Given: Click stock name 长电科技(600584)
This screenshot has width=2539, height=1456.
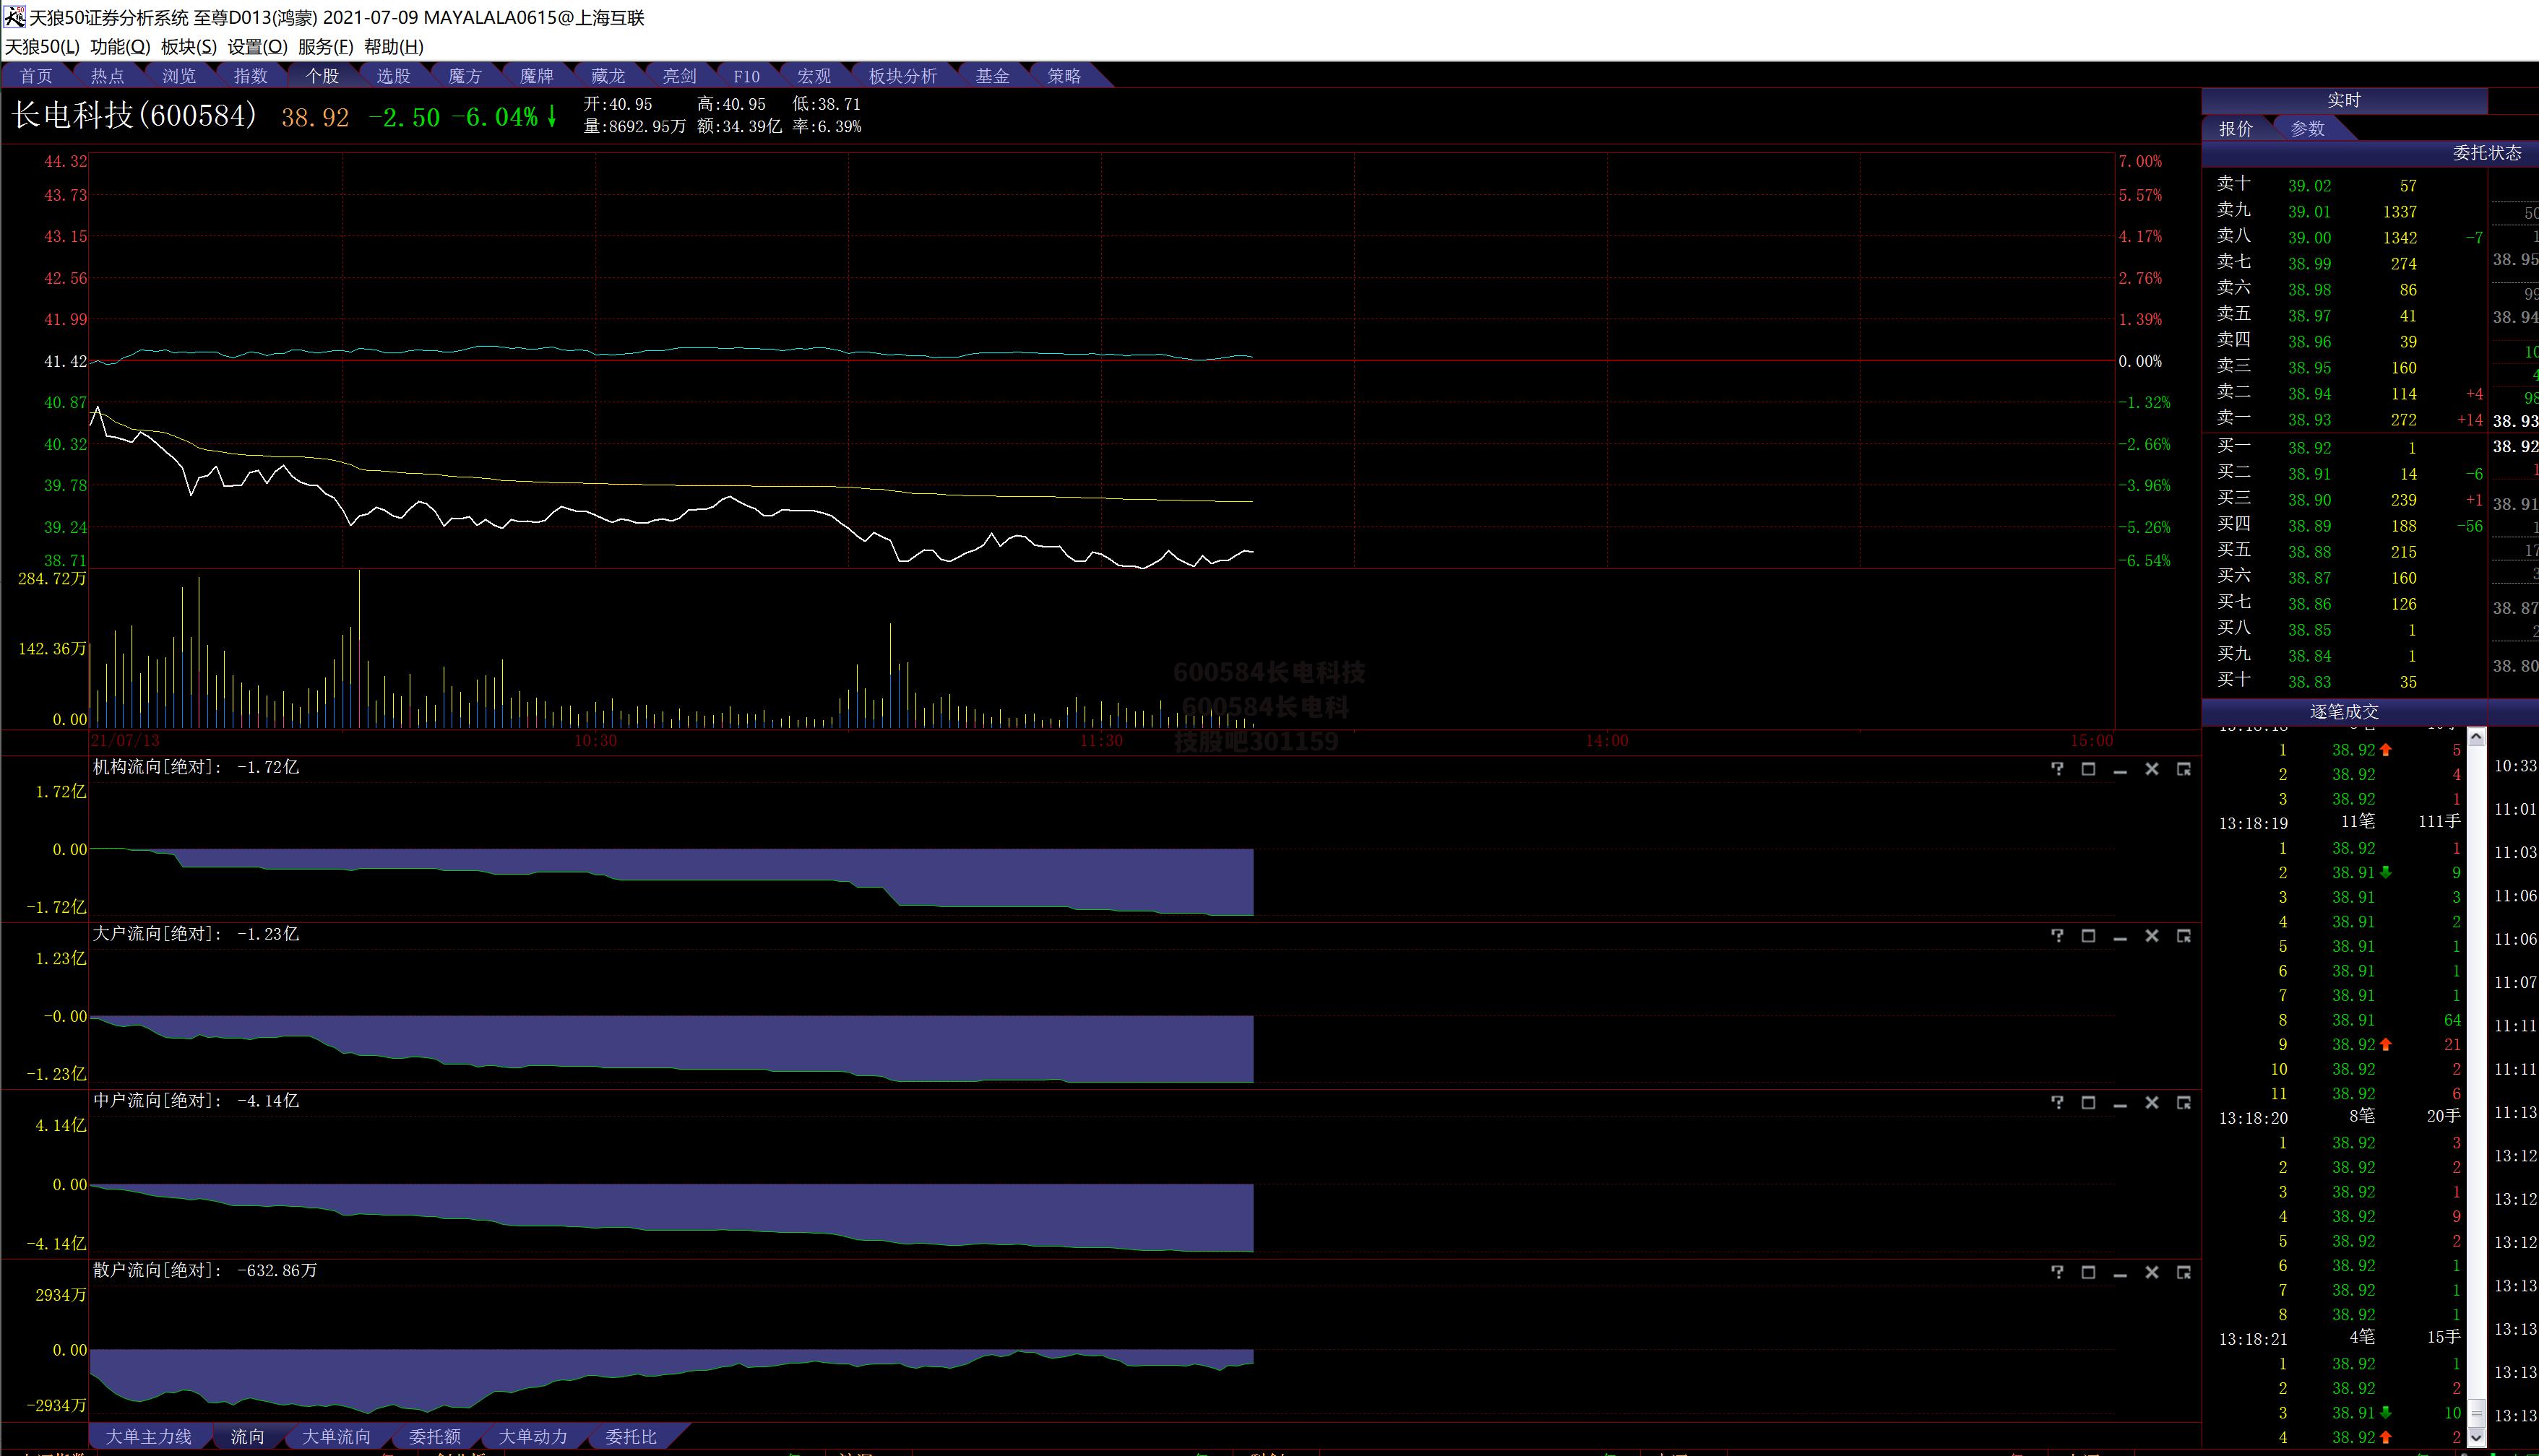Looking at the screenshot, I should (134, 116).
